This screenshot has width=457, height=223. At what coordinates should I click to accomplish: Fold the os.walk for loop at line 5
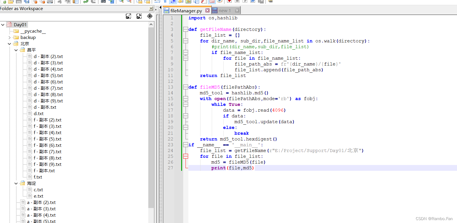click(186, 41)
